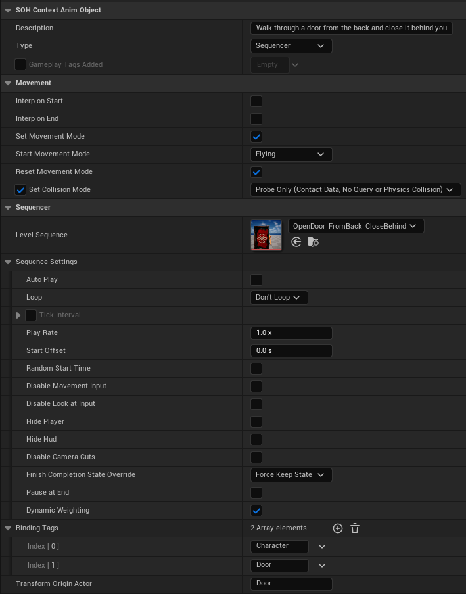Enable Interp on Start checkbox
Screen dimensions: 466x594
(x=256, y=101)
